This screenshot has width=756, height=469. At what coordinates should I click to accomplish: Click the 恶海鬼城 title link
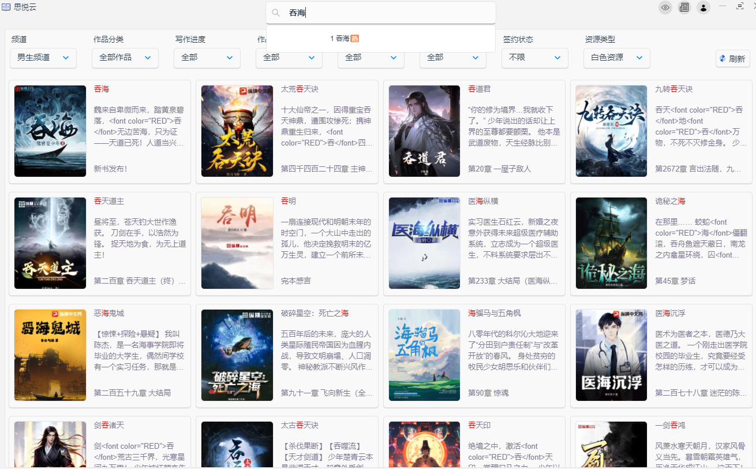[108, 313]
